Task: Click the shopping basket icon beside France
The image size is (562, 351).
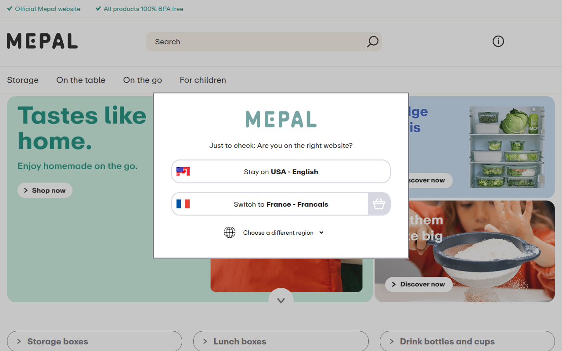Action: [x=378, y=204]
